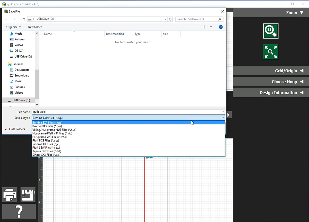This screenshot has height=222, width=309.
Task: Choose Tajima DST Files from list
Action: coord(47,151)
